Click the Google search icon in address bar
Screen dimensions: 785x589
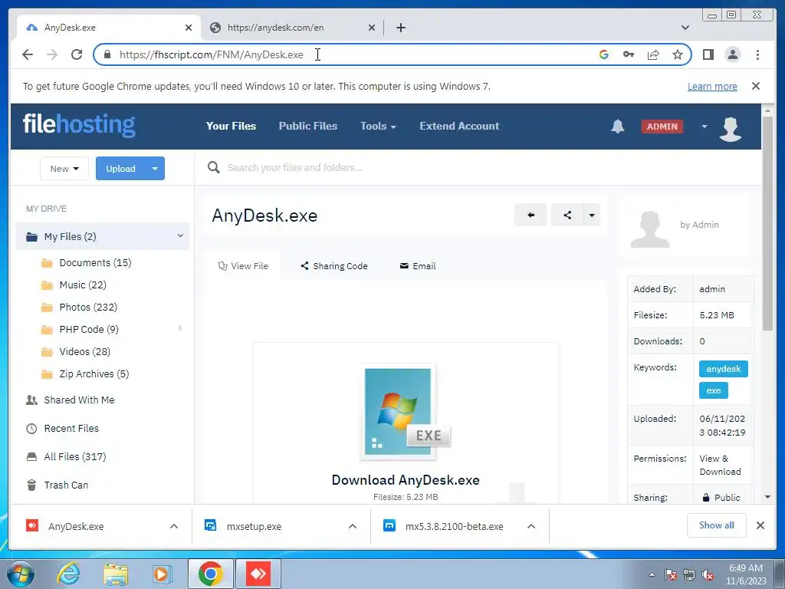pos(604,54)
